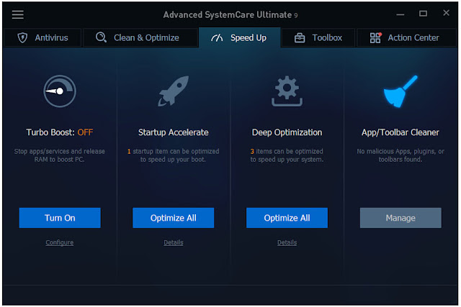Minimize the Advanced SystemCare window
461x307 pixels.
coord(400,14)
